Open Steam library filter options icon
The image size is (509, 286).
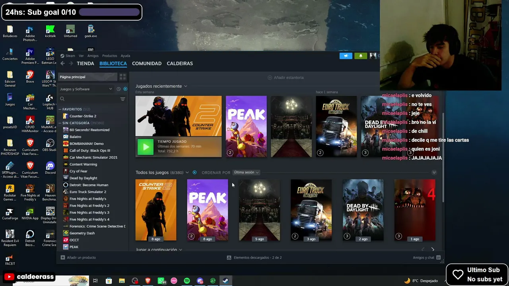[122, 99]
